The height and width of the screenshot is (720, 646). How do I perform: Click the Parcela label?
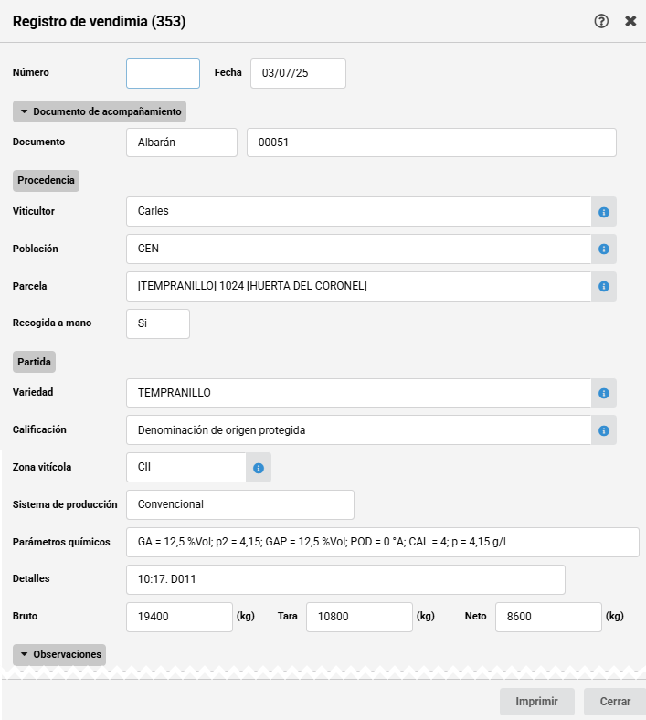(x=30, y=286)
